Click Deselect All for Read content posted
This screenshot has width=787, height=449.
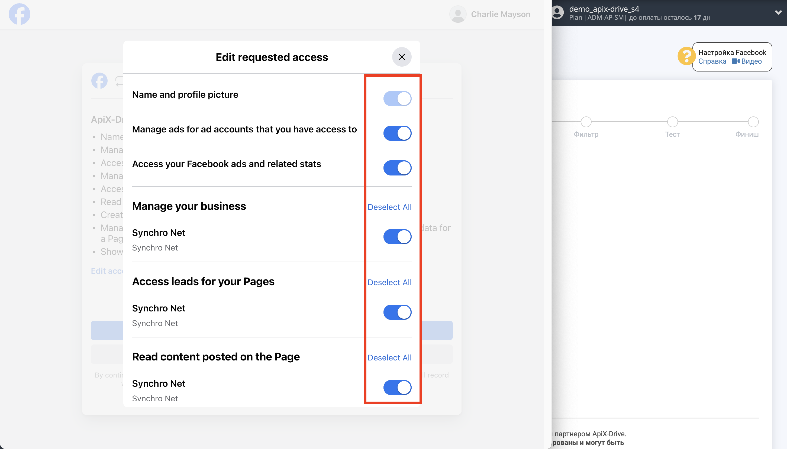[389, 358]
